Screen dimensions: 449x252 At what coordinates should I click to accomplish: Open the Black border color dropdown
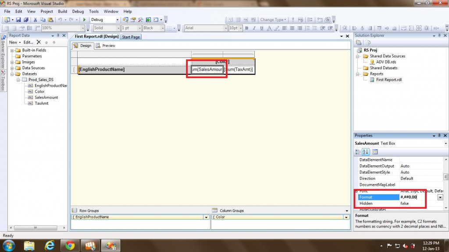tap(163, 28)
